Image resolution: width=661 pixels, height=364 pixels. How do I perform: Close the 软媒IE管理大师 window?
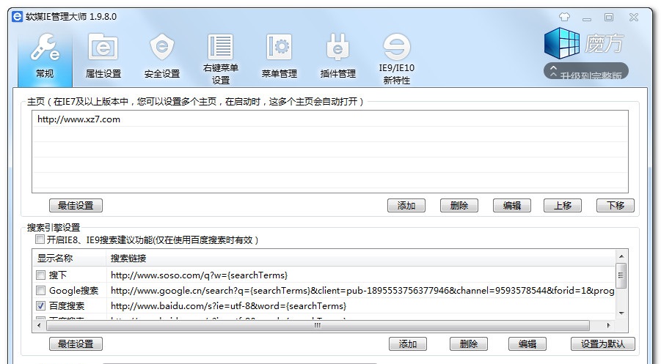pos(634,18)
